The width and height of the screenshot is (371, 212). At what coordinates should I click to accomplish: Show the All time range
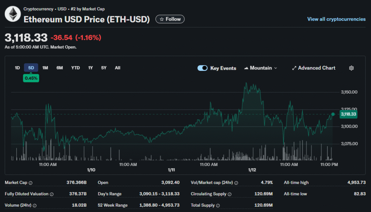tap(117, 68)
